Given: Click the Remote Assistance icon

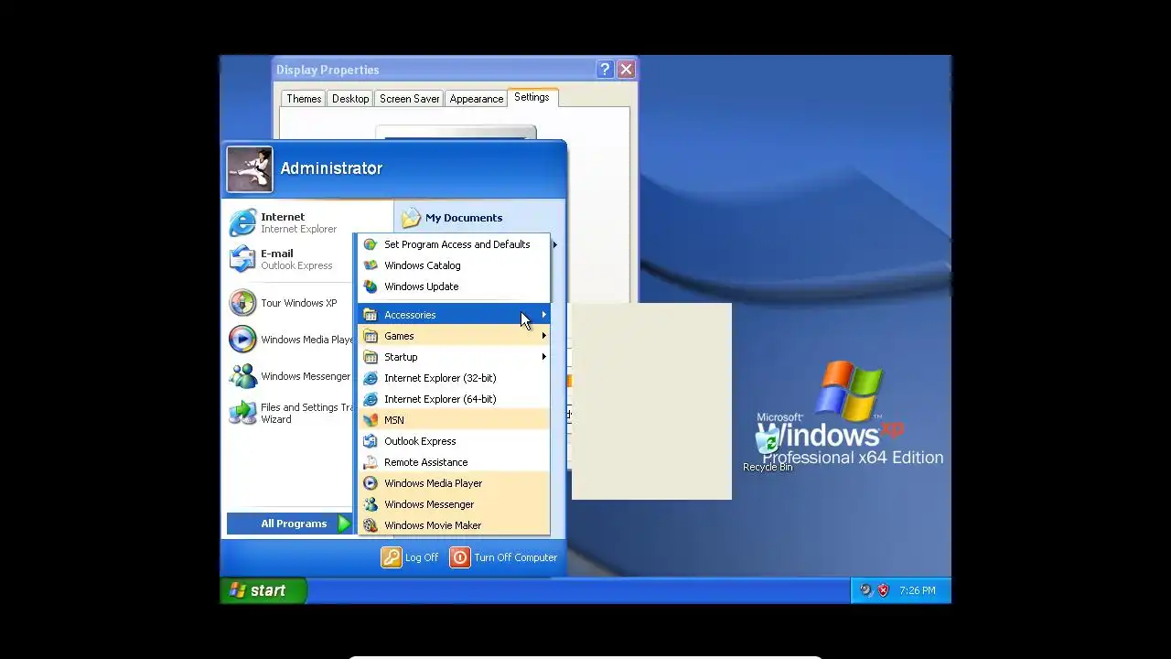Looking at the screenshot, I should pyautogui.click(x=371, y=462).
